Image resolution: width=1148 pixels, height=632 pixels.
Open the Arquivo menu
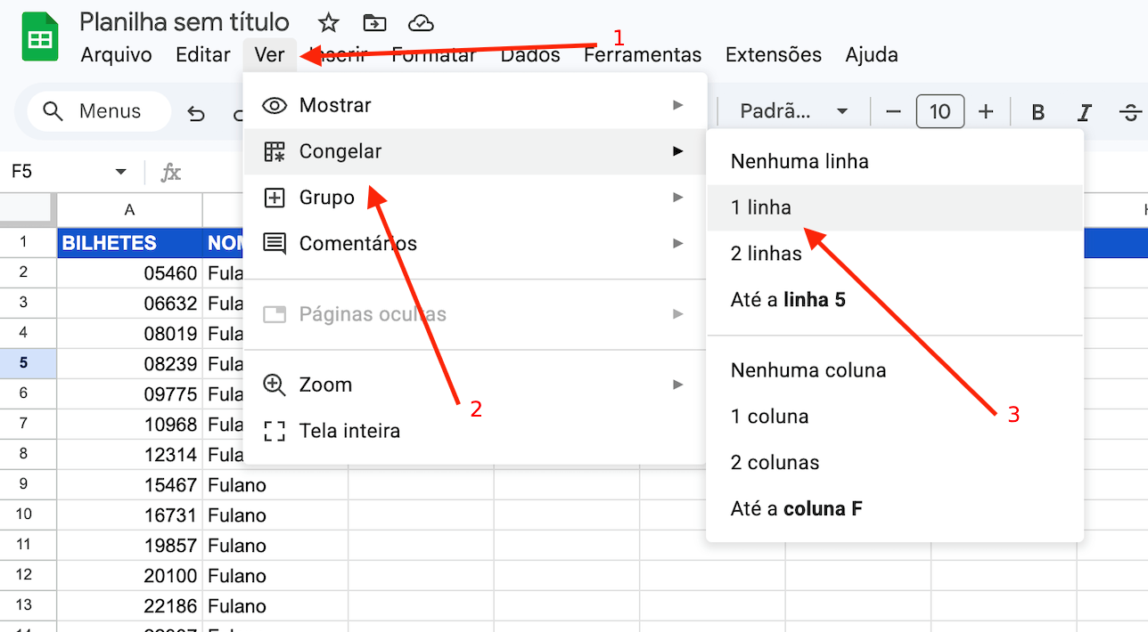[116, 54]
